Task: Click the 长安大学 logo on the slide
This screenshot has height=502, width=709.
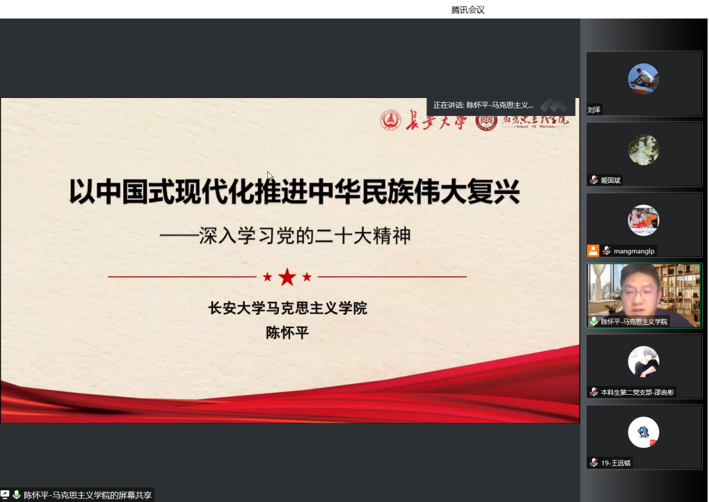Action: 423,120
